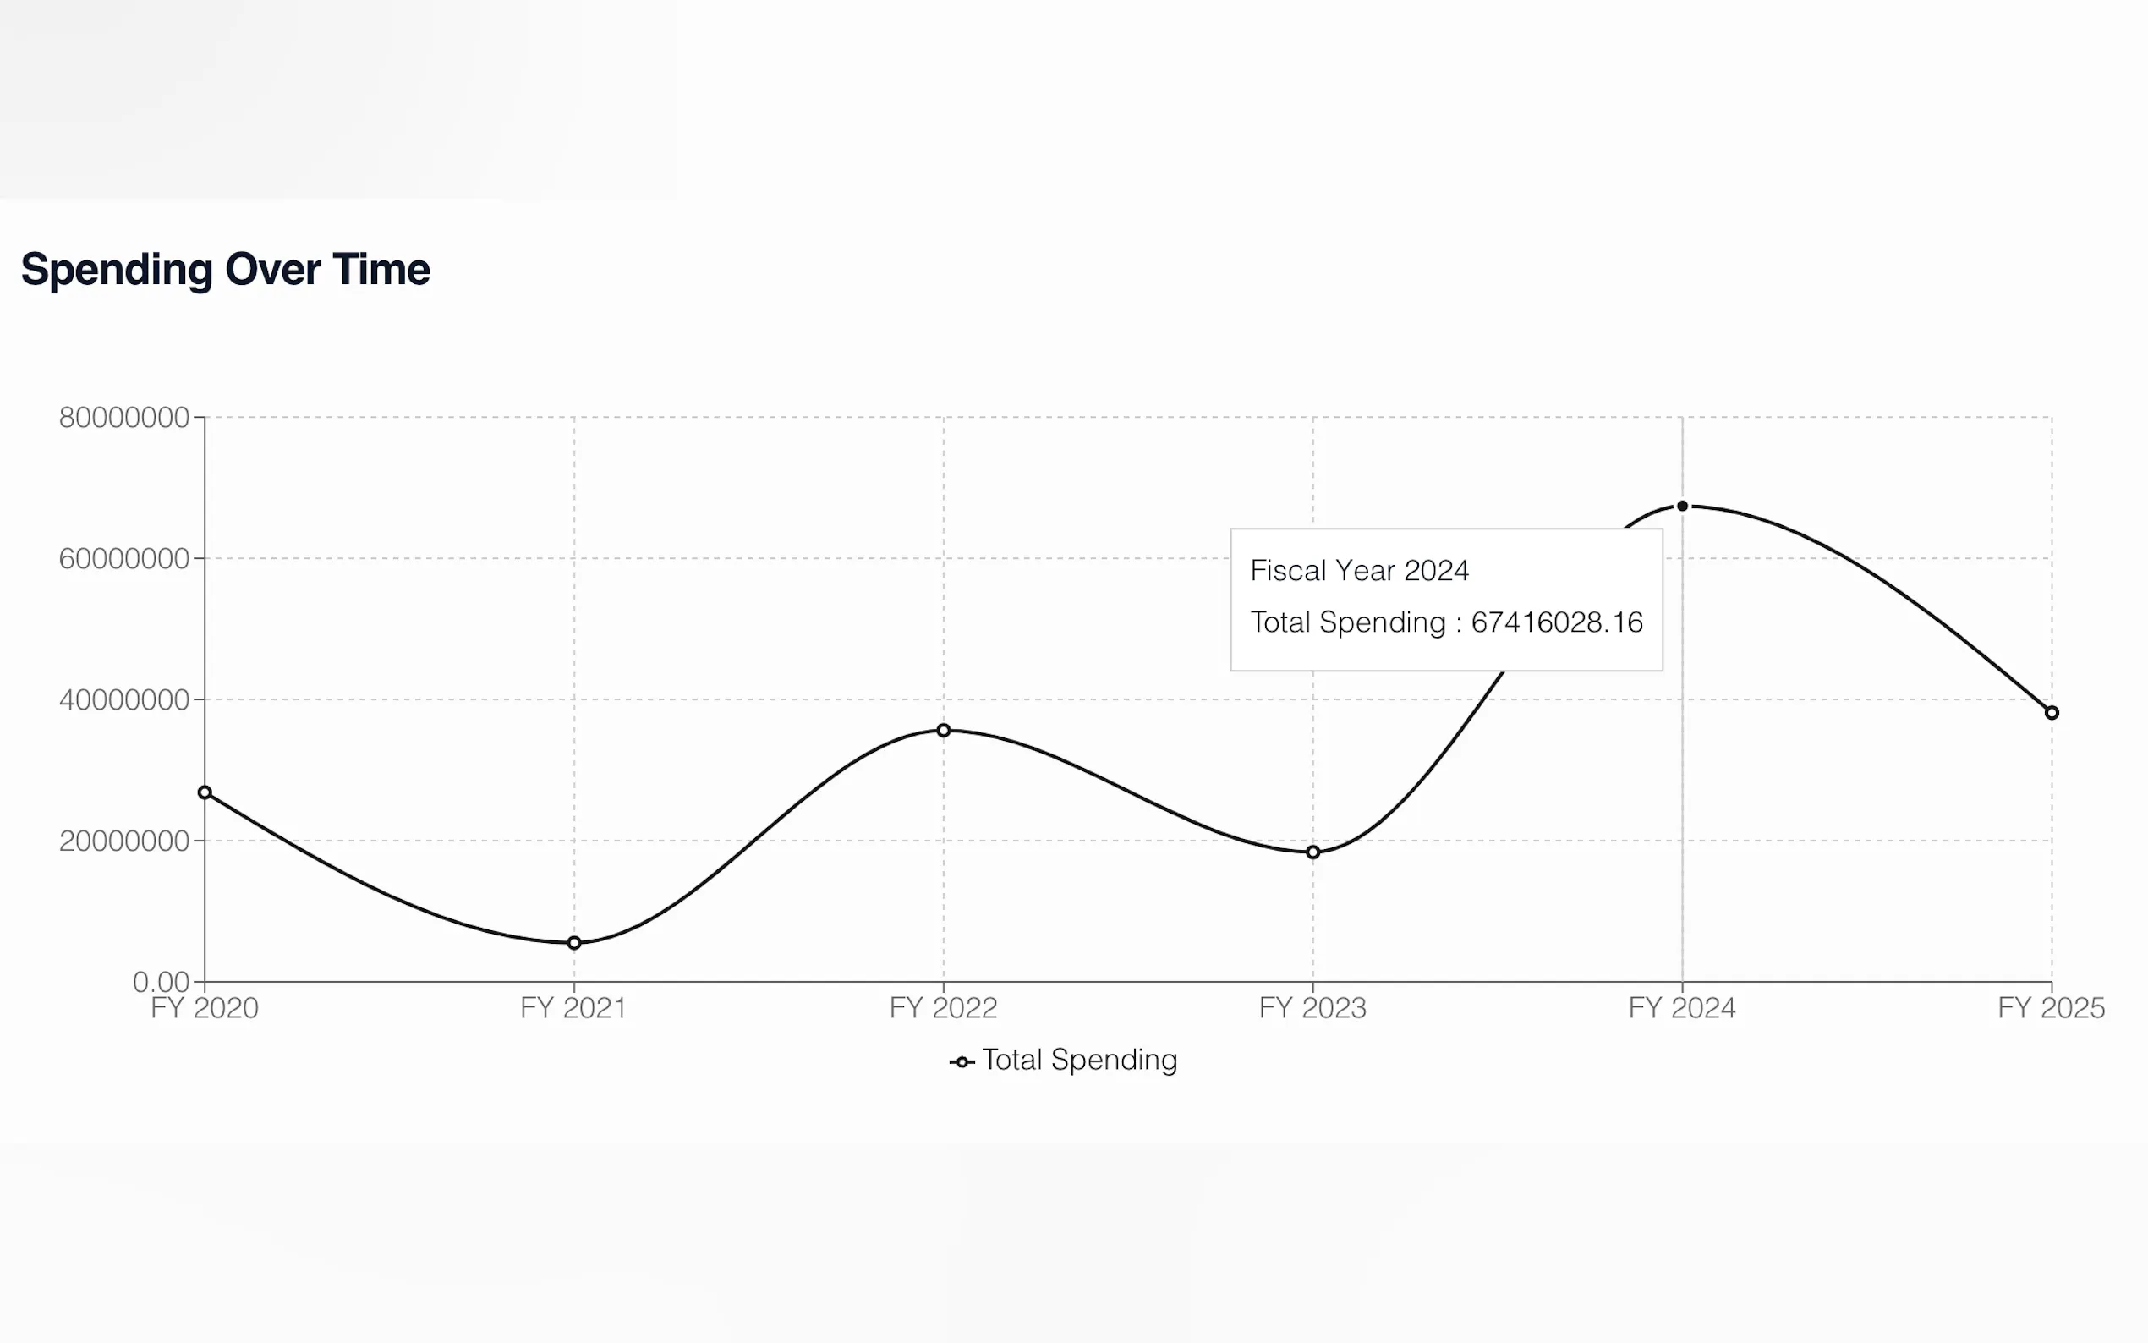Select the FY 2024 x-axis label
Screen dimensions: 2148x1343
coord(1682,1008)
